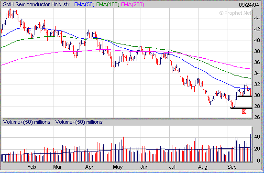Click the 32 price axis value
The image size is (264, 173).
pos(257,84)
